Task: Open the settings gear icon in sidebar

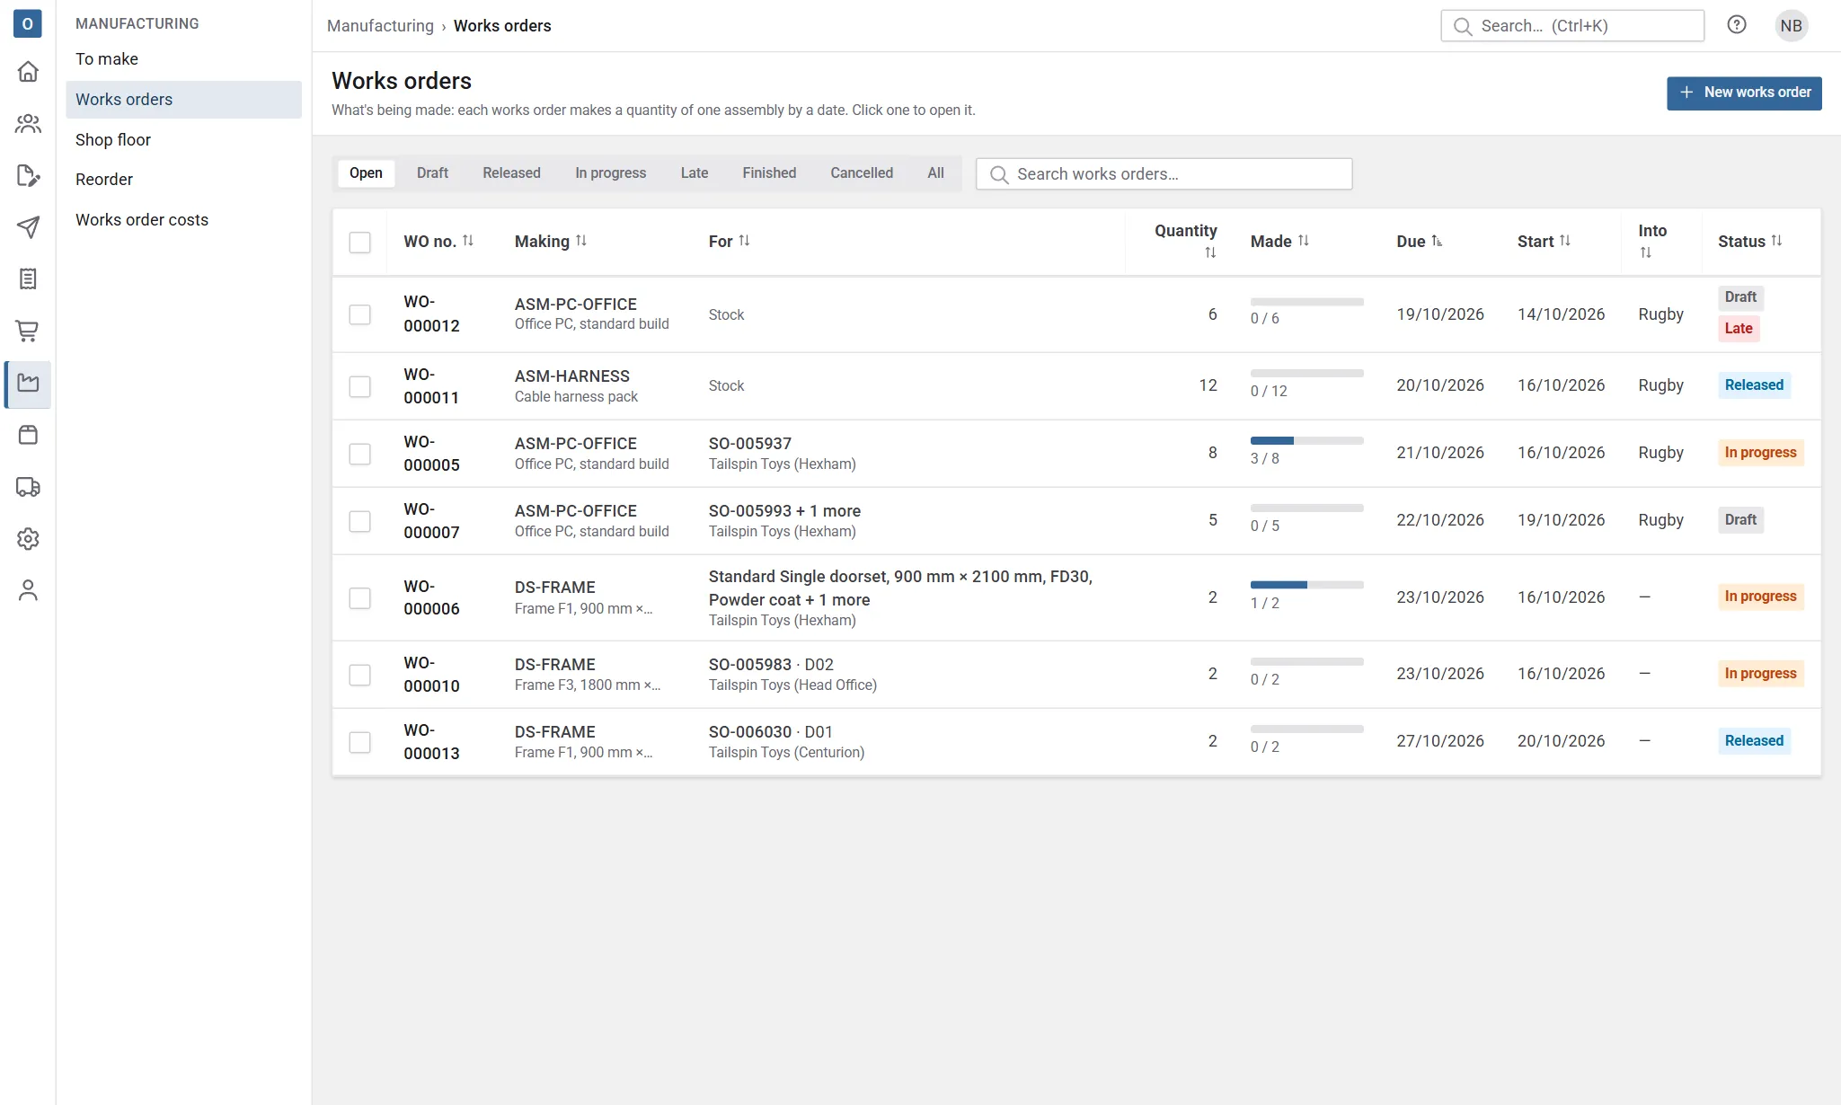Action: pyautogui.click(x=28, y=539)
